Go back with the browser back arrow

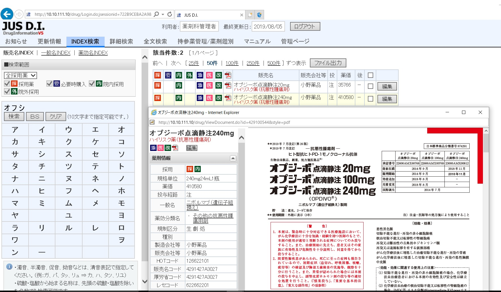[x=7, y=14]
